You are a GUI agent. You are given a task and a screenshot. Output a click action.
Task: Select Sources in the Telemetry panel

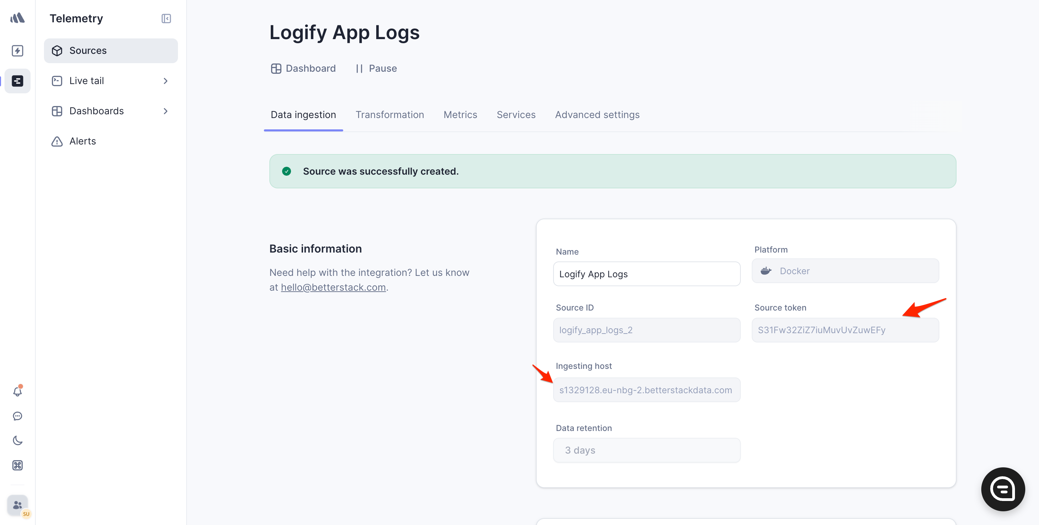click(x=88, y=50)
